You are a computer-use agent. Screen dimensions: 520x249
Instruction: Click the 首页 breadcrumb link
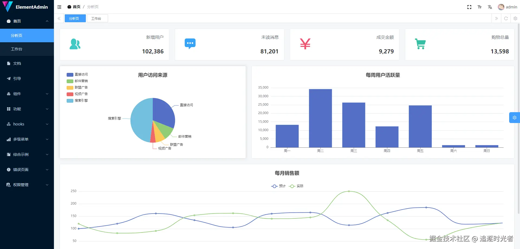[x=74, y=7]
